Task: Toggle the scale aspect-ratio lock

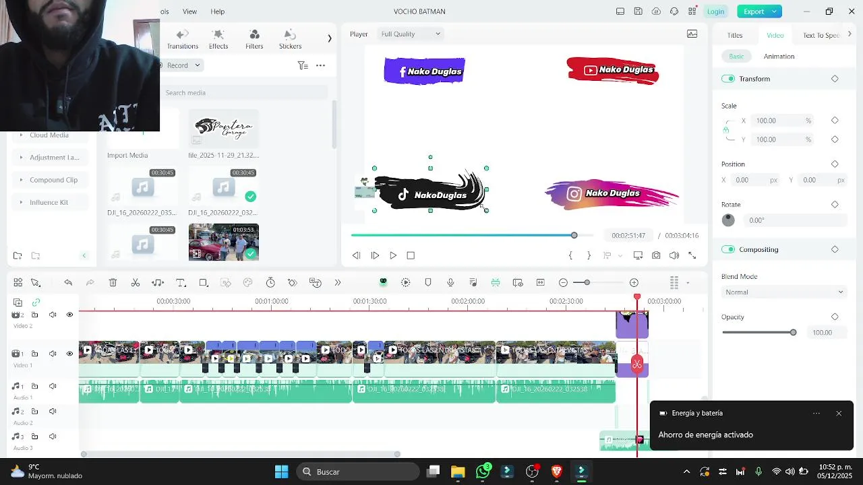Action: pos(726,130)
